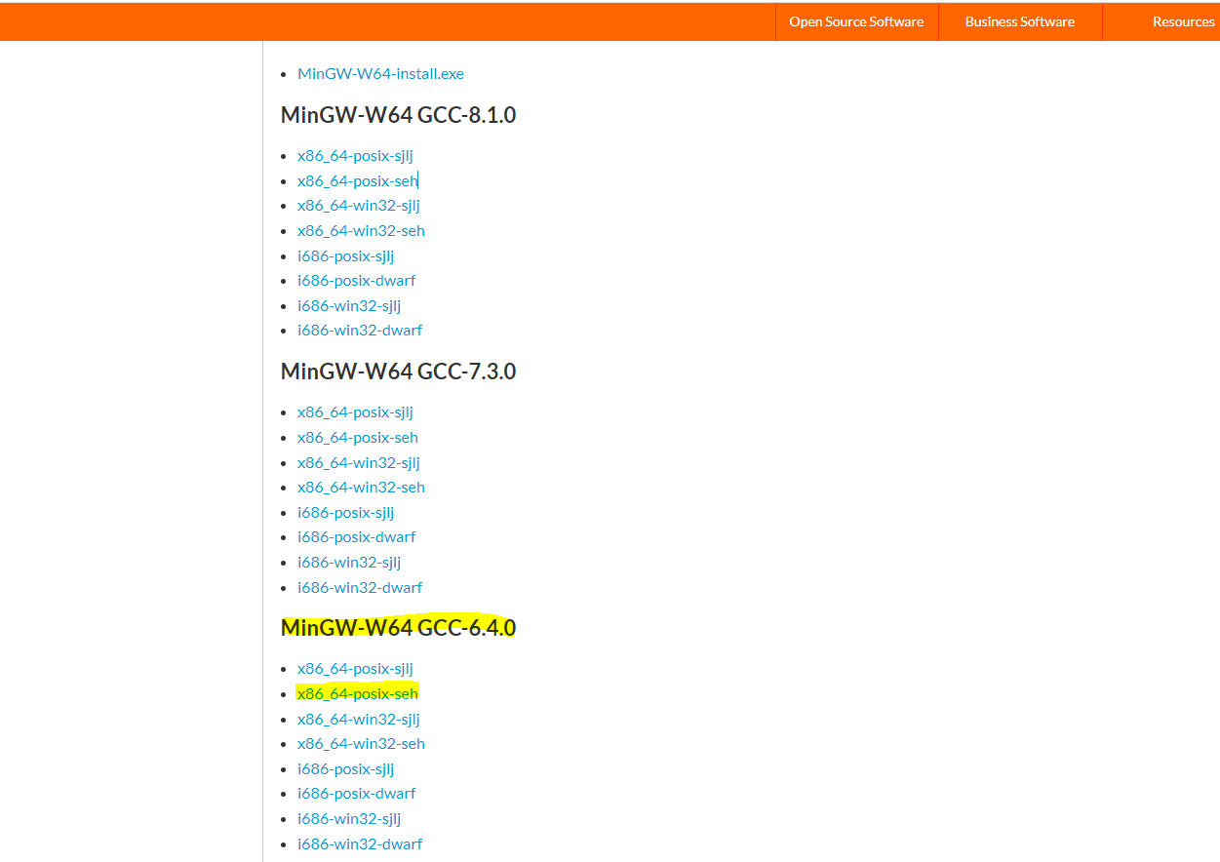Open GCC-6.4.0 i686-win32-dwarf link

tap(360, 844)
